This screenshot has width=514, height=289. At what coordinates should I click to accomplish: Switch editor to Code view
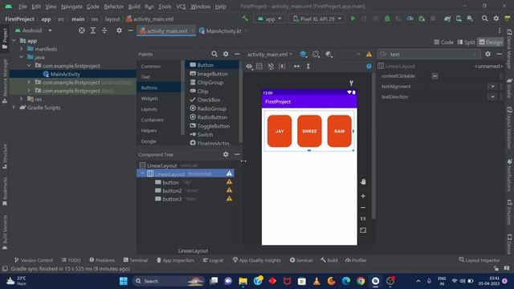(443, 42)
